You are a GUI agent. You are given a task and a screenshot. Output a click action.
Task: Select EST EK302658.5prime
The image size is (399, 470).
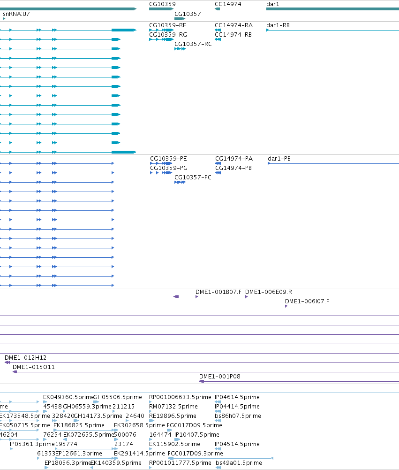point(139,426)
